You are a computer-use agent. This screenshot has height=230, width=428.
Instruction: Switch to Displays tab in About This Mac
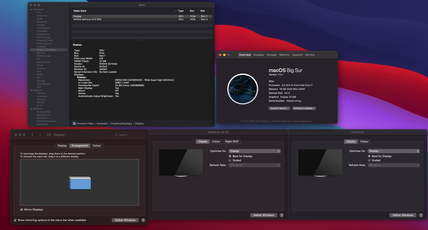coord(258,55)
